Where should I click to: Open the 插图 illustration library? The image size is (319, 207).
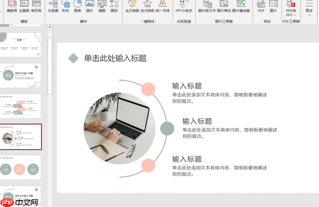102,6
